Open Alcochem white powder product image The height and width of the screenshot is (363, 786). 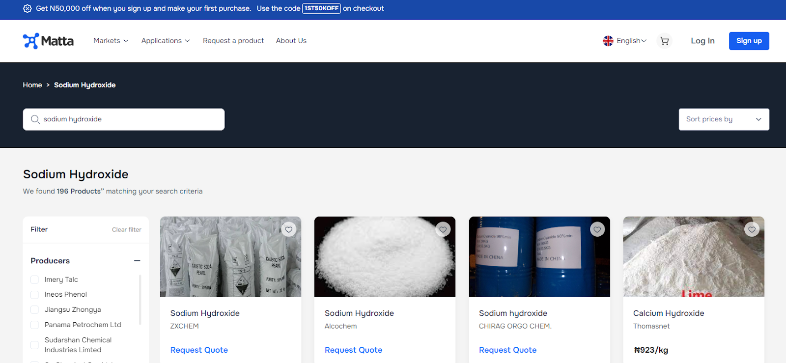(x=385, y=257)
